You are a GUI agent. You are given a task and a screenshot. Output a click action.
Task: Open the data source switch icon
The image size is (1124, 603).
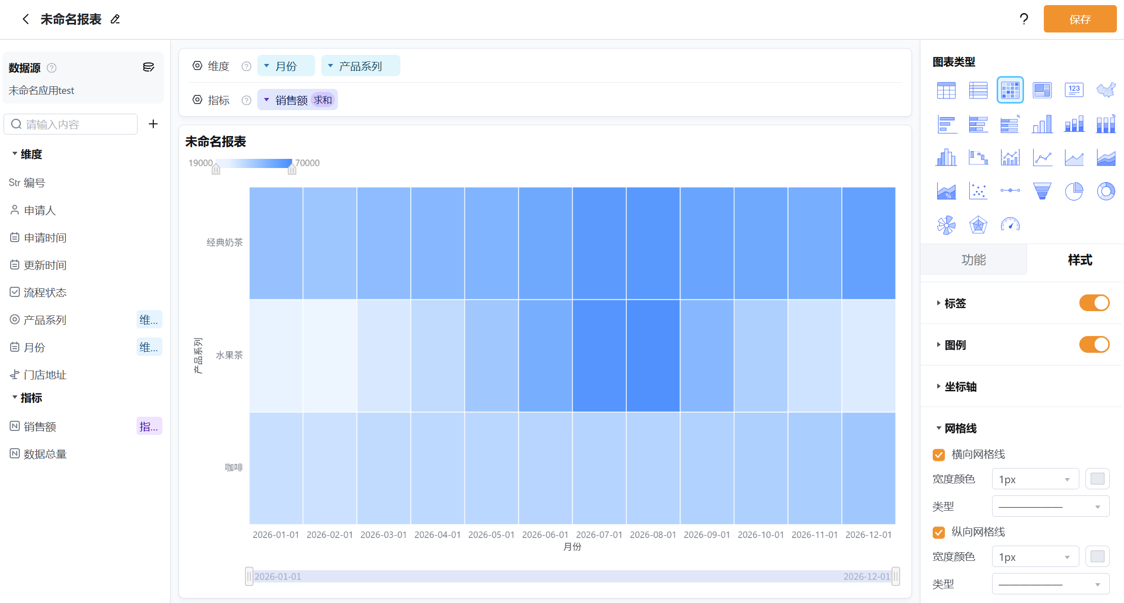(x=148, y=68)
